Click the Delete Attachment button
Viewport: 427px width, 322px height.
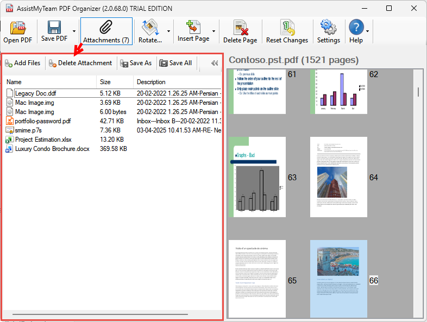(80, 63)
